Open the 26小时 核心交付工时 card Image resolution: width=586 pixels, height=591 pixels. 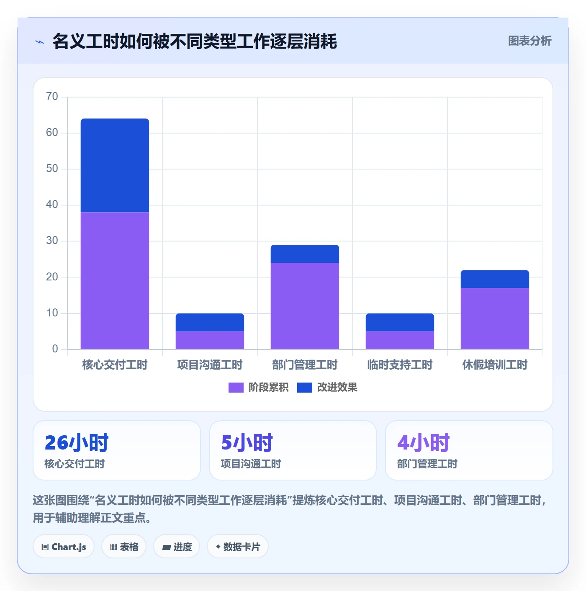pos(117,450)
